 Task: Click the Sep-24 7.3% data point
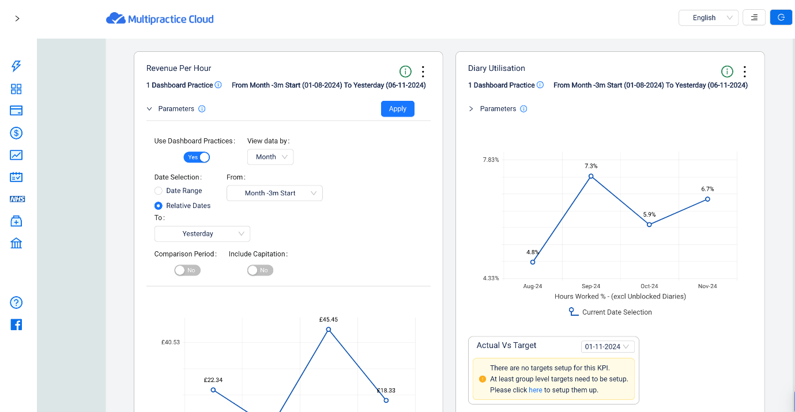591,176
